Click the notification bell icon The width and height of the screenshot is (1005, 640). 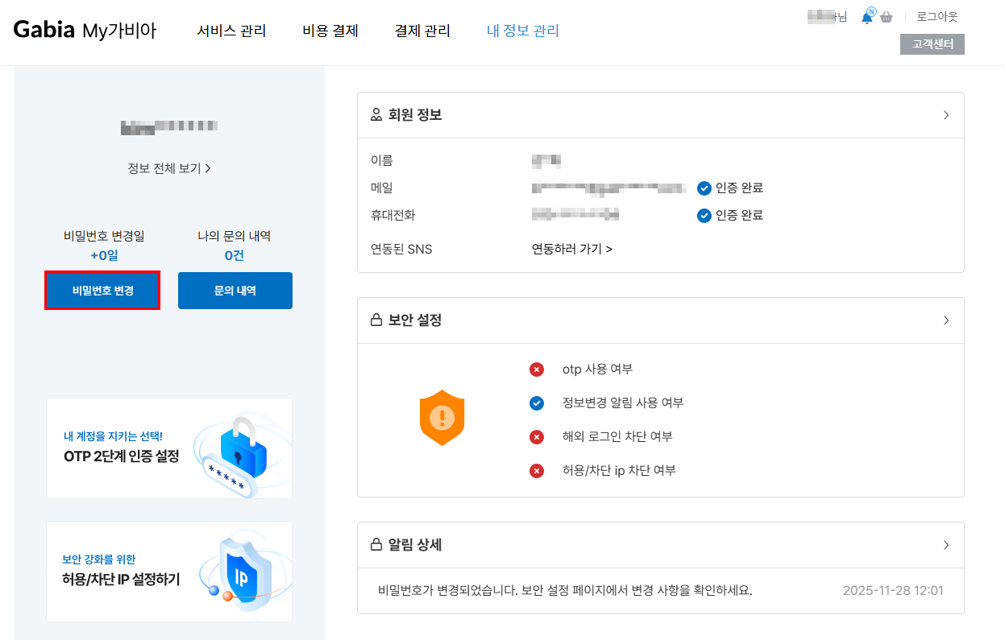[867, 17]
